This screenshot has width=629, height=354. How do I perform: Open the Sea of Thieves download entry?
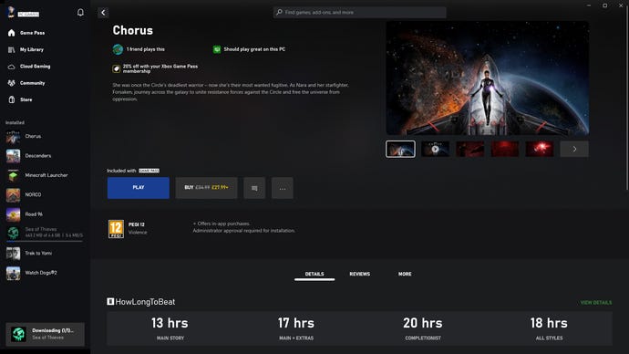(x=44, y=233)
